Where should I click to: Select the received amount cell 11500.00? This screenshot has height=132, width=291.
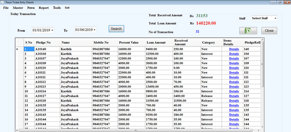(187, 101)
